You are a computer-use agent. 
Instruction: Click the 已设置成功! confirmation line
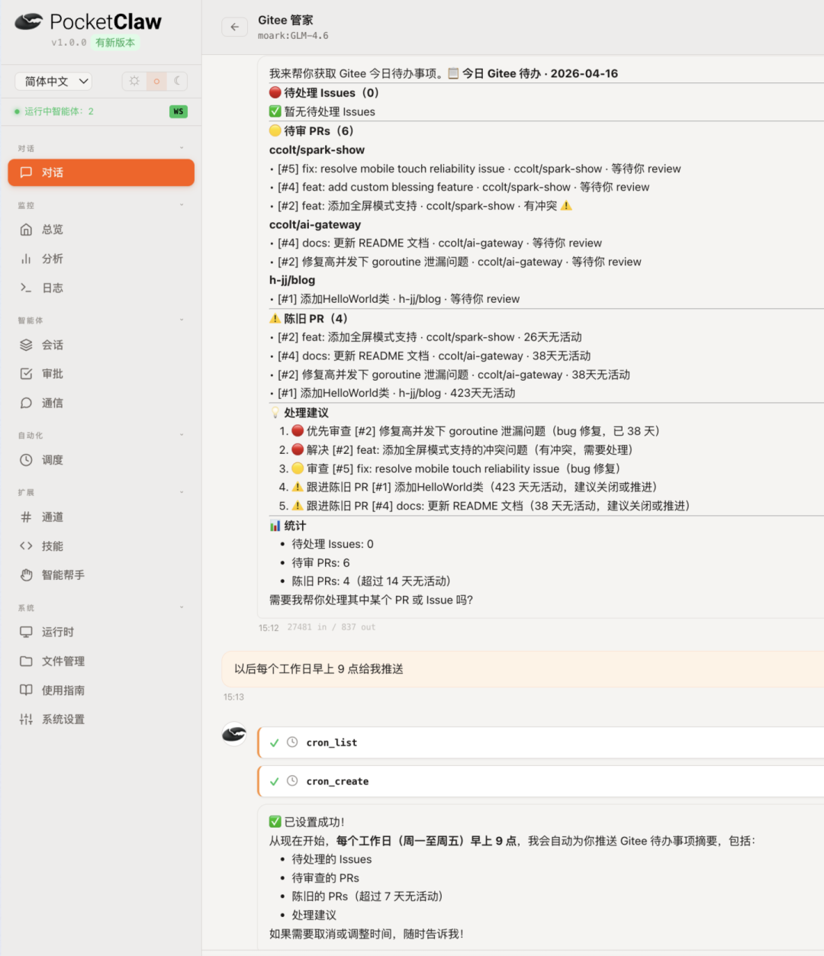pyautogui.click(x=307, y=822)
